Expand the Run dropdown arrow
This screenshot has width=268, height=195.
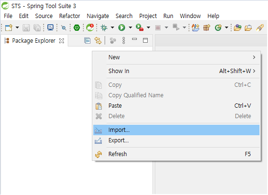tap(130, 28)
